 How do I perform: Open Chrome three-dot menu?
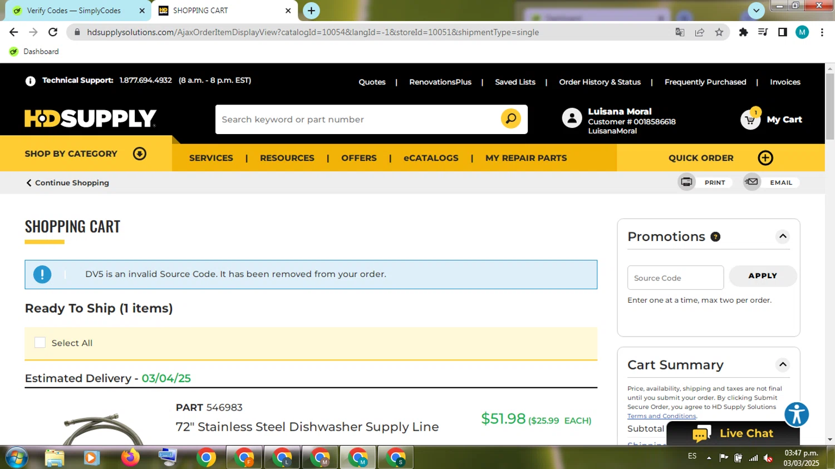tap(822, 32)
